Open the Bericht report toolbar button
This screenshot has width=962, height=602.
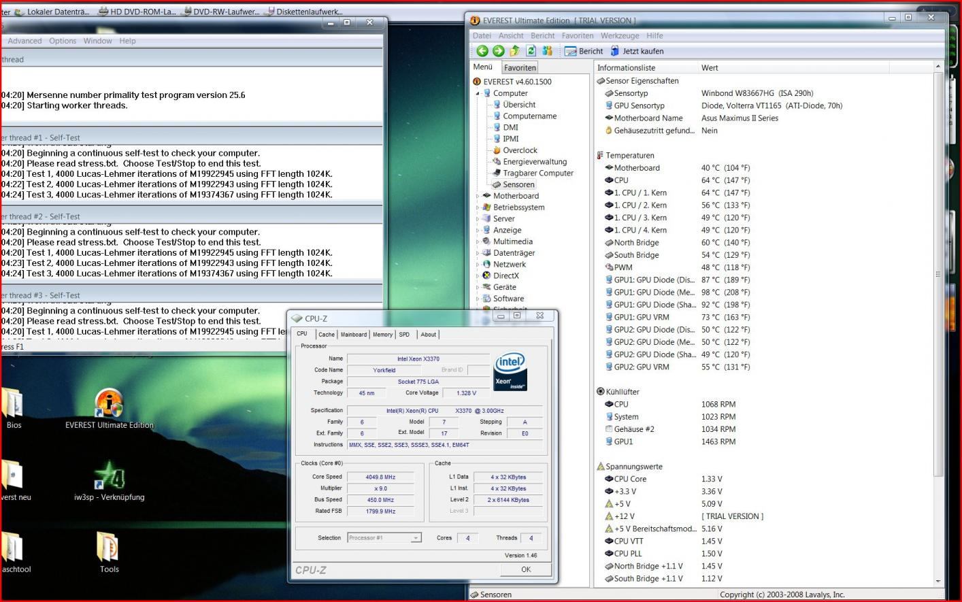click(584, 51)
